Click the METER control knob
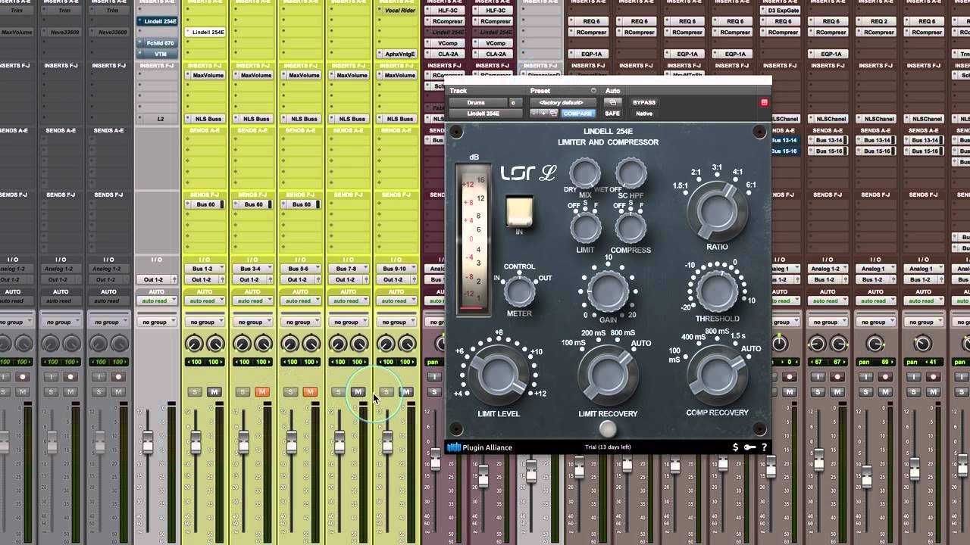This screenshot has width=970, height=545. (519, 291)
